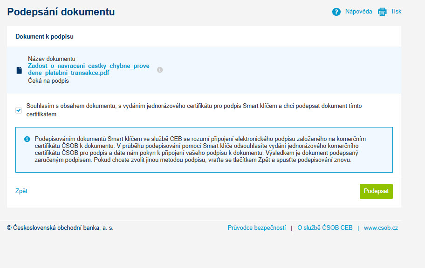Click the 'Dokument k podpisu' section header

click(44, 37)
